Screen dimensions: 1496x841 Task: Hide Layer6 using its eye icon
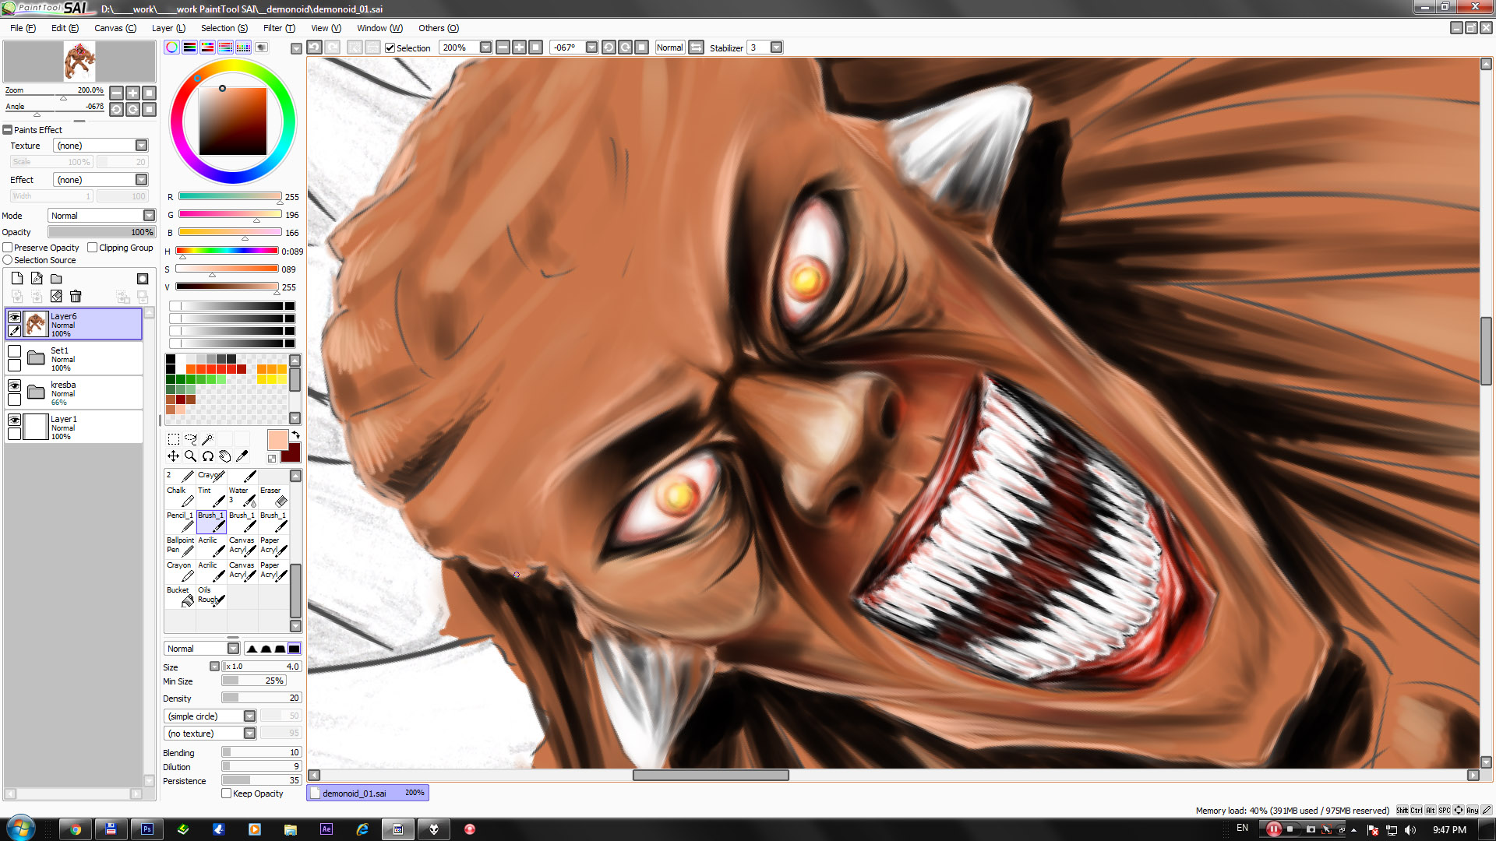tap(14, 317)
